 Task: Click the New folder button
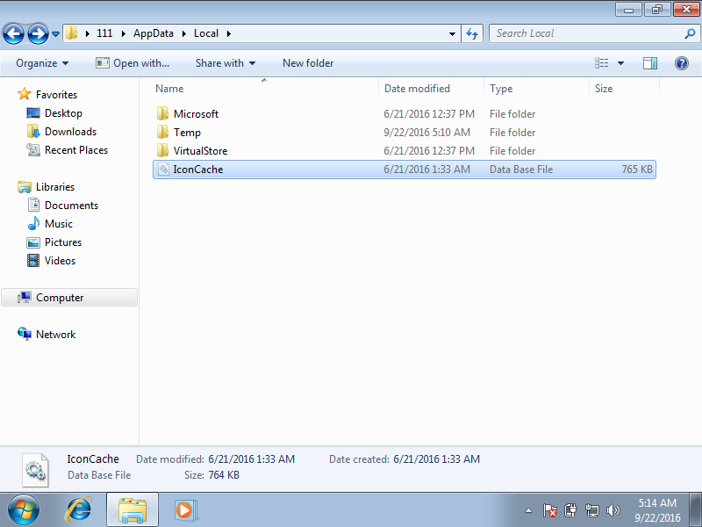(x=307, y=63)
